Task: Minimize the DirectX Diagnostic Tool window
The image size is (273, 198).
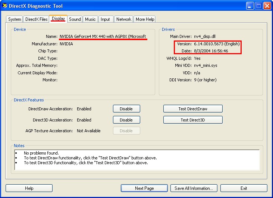Action: click(250, 6)
